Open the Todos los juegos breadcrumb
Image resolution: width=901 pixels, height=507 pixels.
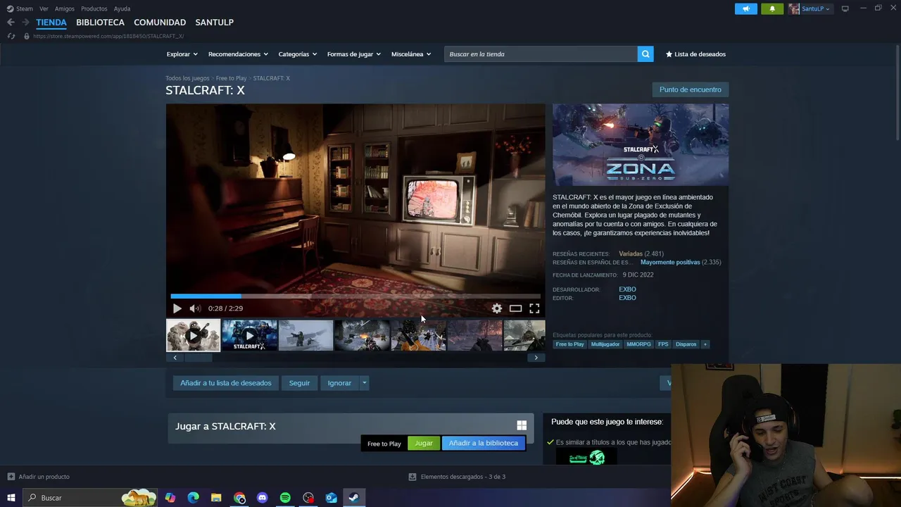187,78
